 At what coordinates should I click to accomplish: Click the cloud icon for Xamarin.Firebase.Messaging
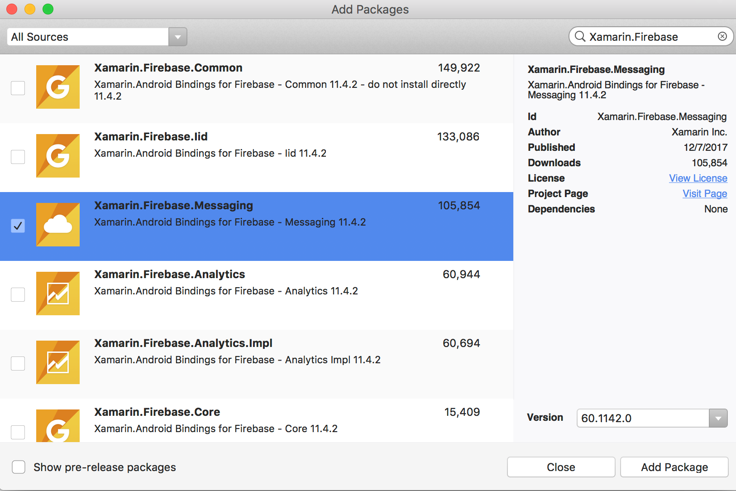(57, 225)
